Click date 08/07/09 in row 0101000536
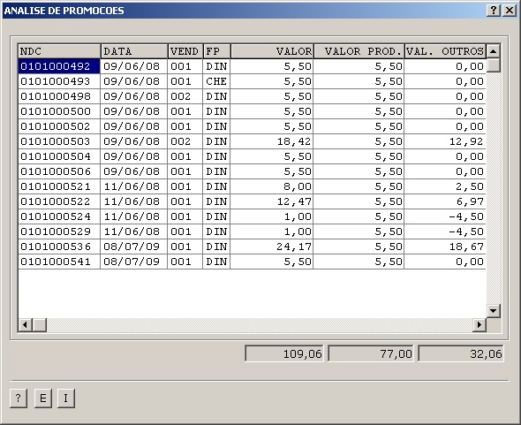Image resolution: width=521 pixels, height=425 pixels. [134, 247]
